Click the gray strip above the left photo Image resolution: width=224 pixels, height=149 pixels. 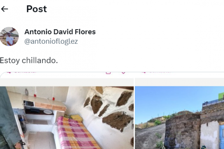point(67,82)
